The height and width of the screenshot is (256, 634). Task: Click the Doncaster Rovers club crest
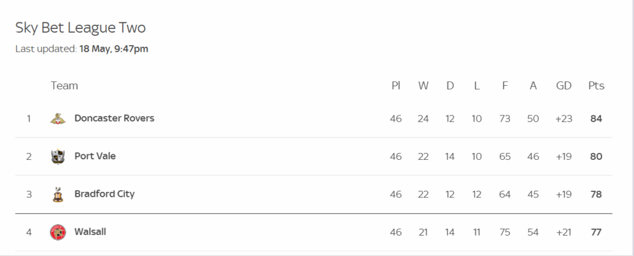[x=58, y=118]
